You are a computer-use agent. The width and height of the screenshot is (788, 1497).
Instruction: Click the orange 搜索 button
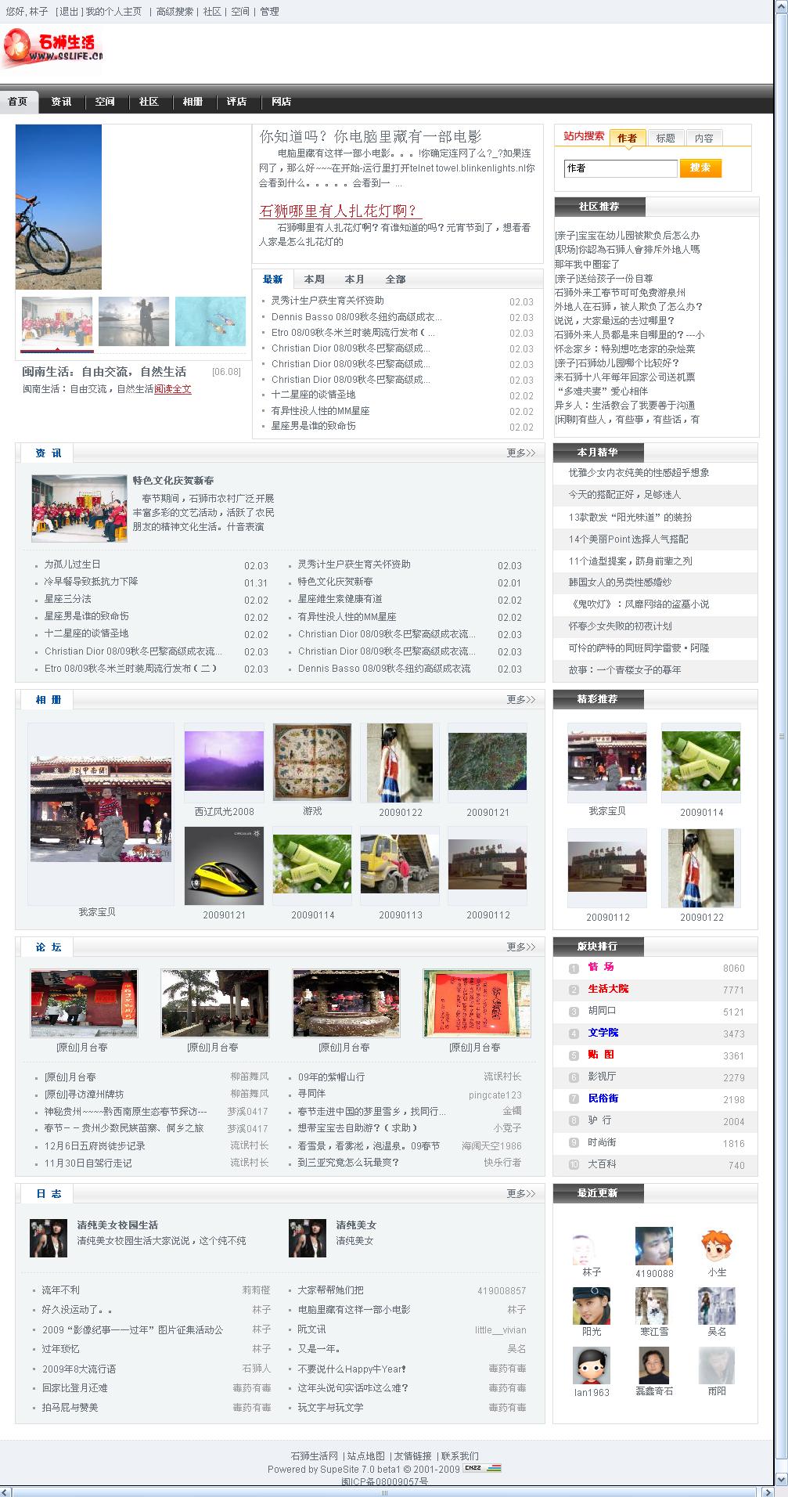[x=700, y=168]
